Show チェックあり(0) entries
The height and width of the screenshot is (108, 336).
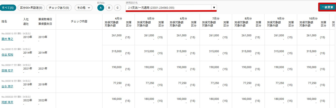pos(59,8)
